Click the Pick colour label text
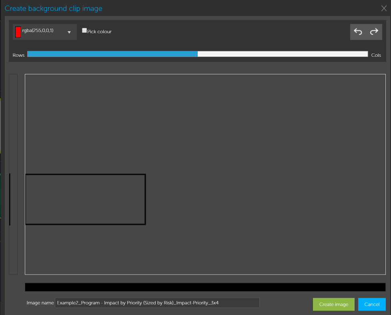Screen dimensions: 391x315 pyautogui.click(x=99, y=32)
